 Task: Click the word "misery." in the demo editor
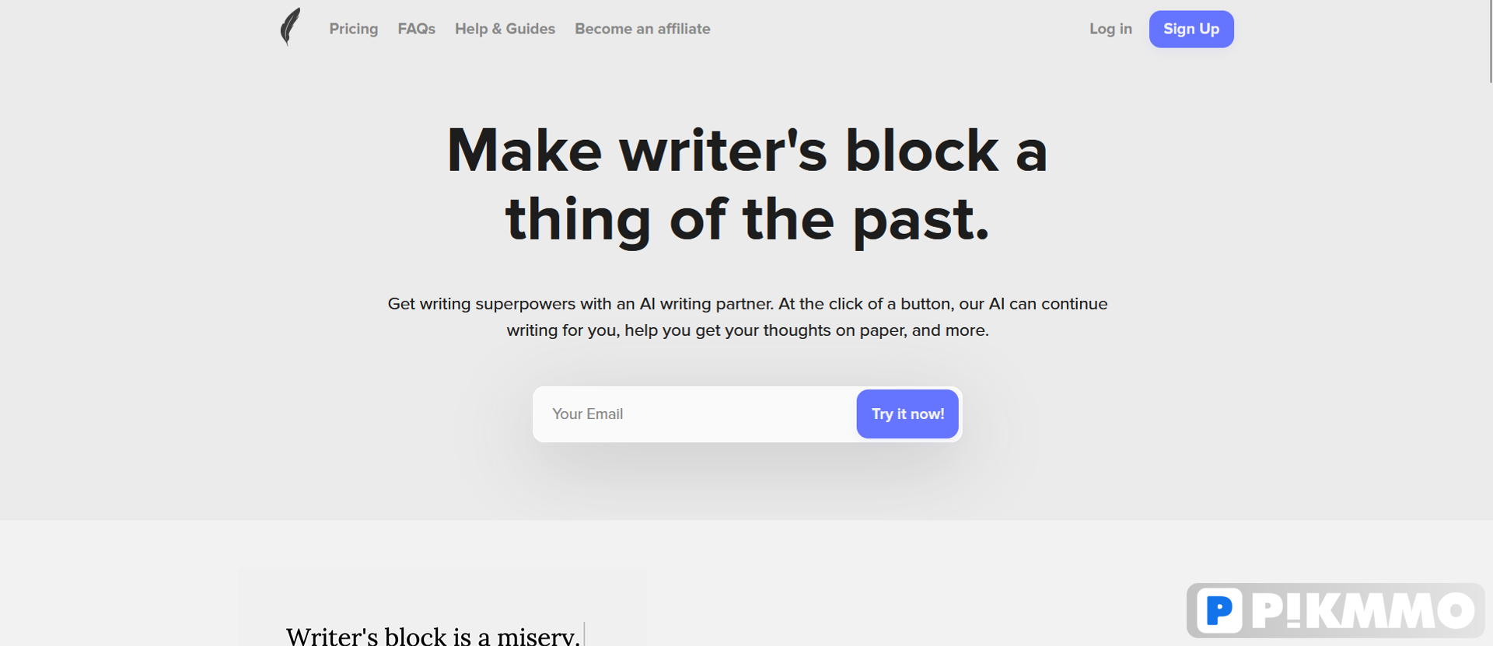click(x=538, y=636)
